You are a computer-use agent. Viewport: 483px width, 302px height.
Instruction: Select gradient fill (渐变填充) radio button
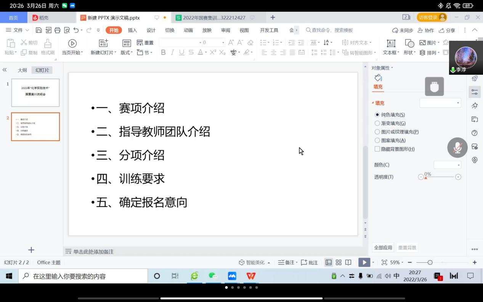377,123
